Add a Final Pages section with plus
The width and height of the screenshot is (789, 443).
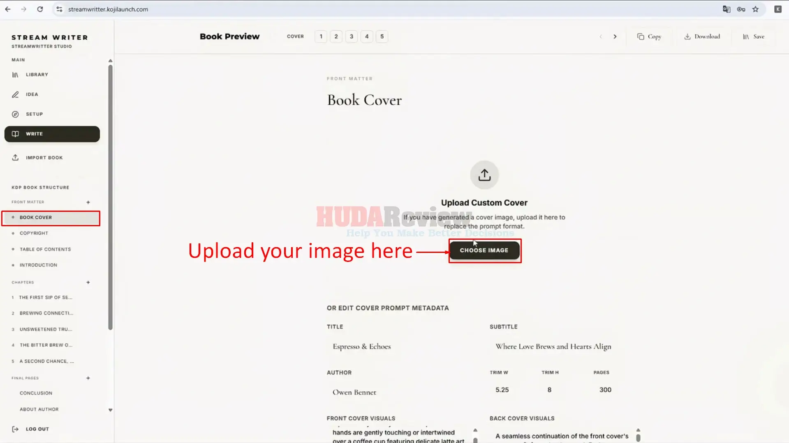click(x=88, y=378)
